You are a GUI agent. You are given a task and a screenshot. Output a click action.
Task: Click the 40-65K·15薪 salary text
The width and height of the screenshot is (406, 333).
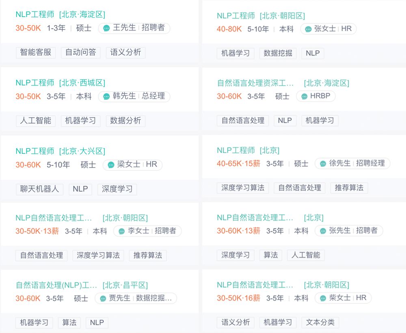[238, 164]
